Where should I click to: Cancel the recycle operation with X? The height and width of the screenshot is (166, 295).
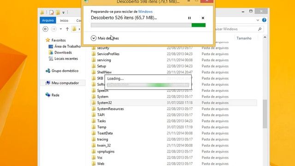[x=203, y=18]
